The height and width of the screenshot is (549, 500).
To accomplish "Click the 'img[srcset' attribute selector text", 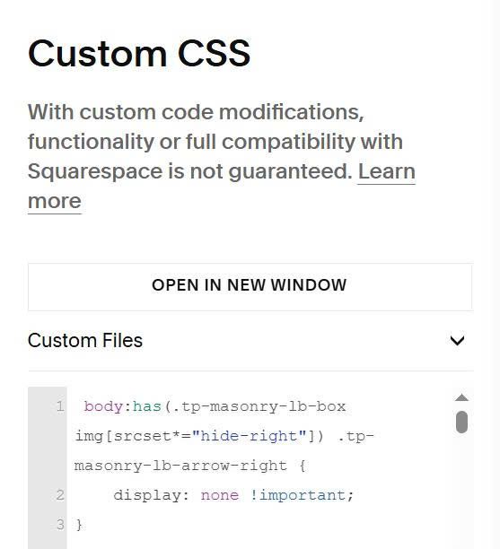I will coord(123,436).
